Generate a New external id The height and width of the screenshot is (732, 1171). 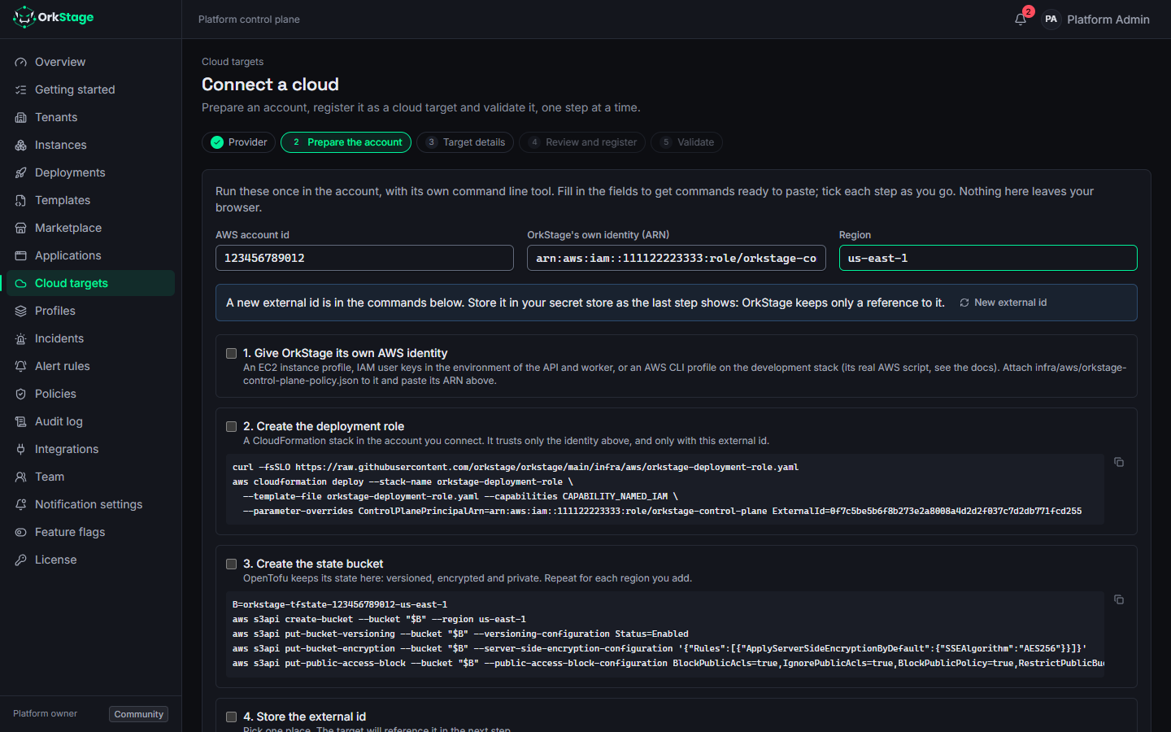1003,303
